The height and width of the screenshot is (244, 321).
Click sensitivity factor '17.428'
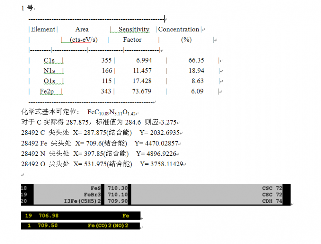[142, 81]
